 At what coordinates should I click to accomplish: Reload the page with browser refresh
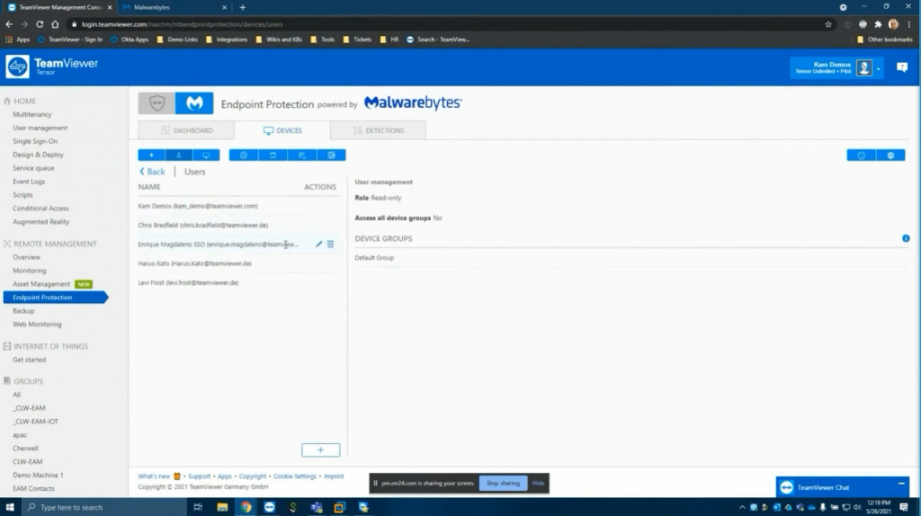pos(40,24)
